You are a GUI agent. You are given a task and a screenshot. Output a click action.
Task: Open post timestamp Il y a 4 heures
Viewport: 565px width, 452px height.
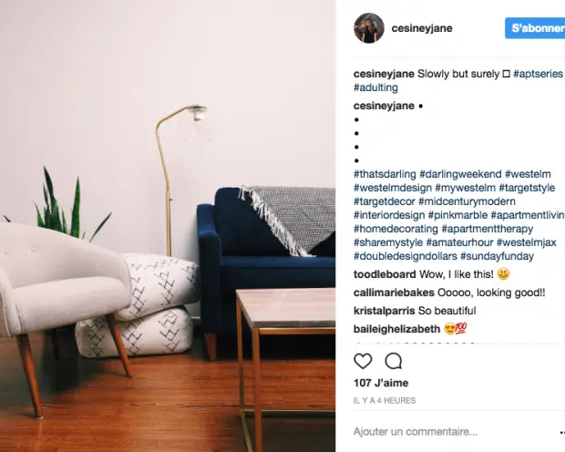385,400
